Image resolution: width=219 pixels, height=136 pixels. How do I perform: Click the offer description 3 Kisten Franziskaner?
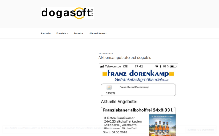coord(123,123)
